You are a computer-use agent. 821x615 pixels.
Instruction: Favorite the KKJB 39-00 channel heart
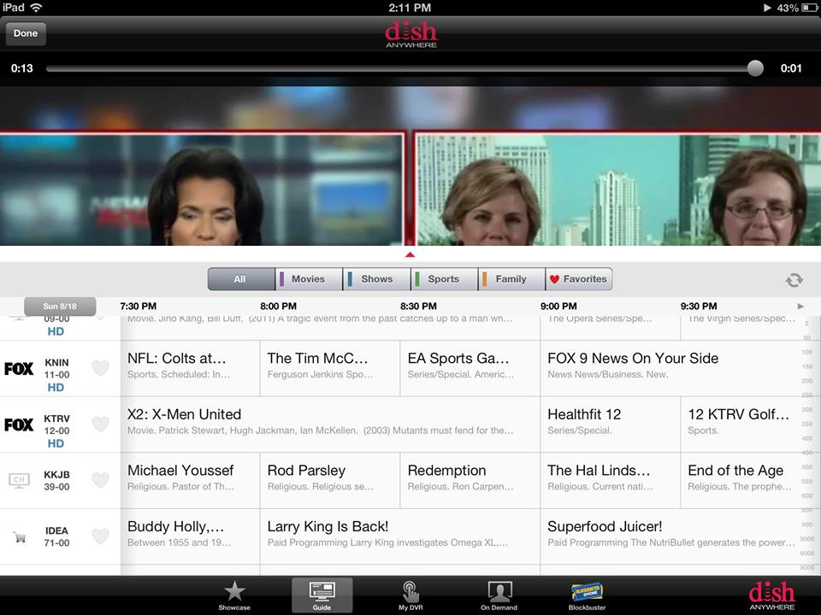(101, 481)
